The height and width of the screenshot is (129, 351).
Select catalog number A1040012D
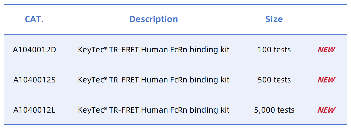(x=34, y=50)
